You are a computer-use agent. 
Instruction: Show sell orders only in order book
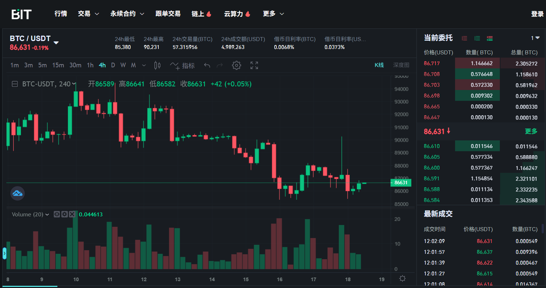(x=464, y=38)
